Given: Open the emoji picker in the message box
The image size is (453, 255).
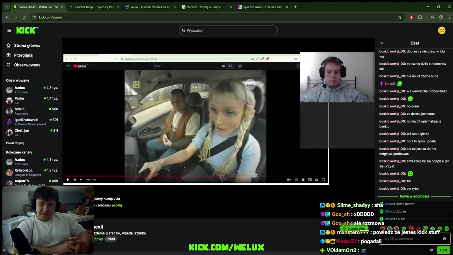Looking at the screenshot, I should pos(445,239).
